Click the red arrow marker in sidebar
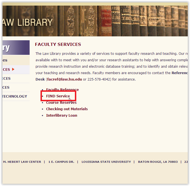The height and width of the screenshot is (186, 190). tap(13, 69)
